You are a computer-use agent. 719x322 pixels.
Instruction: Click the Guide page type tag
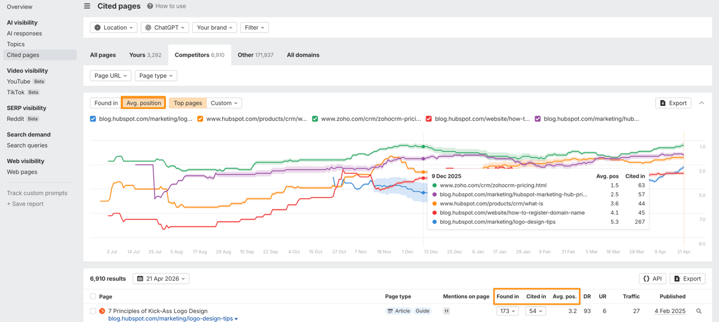click(x=422, y=311)
